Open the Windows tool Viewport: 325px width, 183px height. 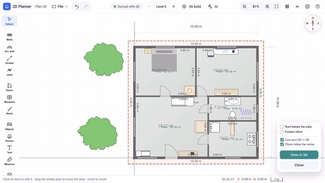[9, 99]
